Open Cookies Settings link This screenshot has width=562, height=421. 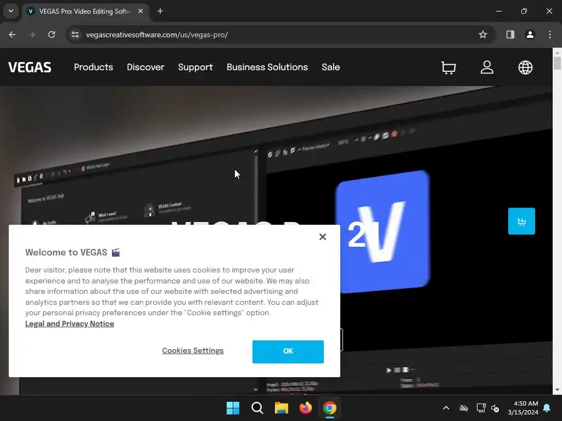pos(193,350)
